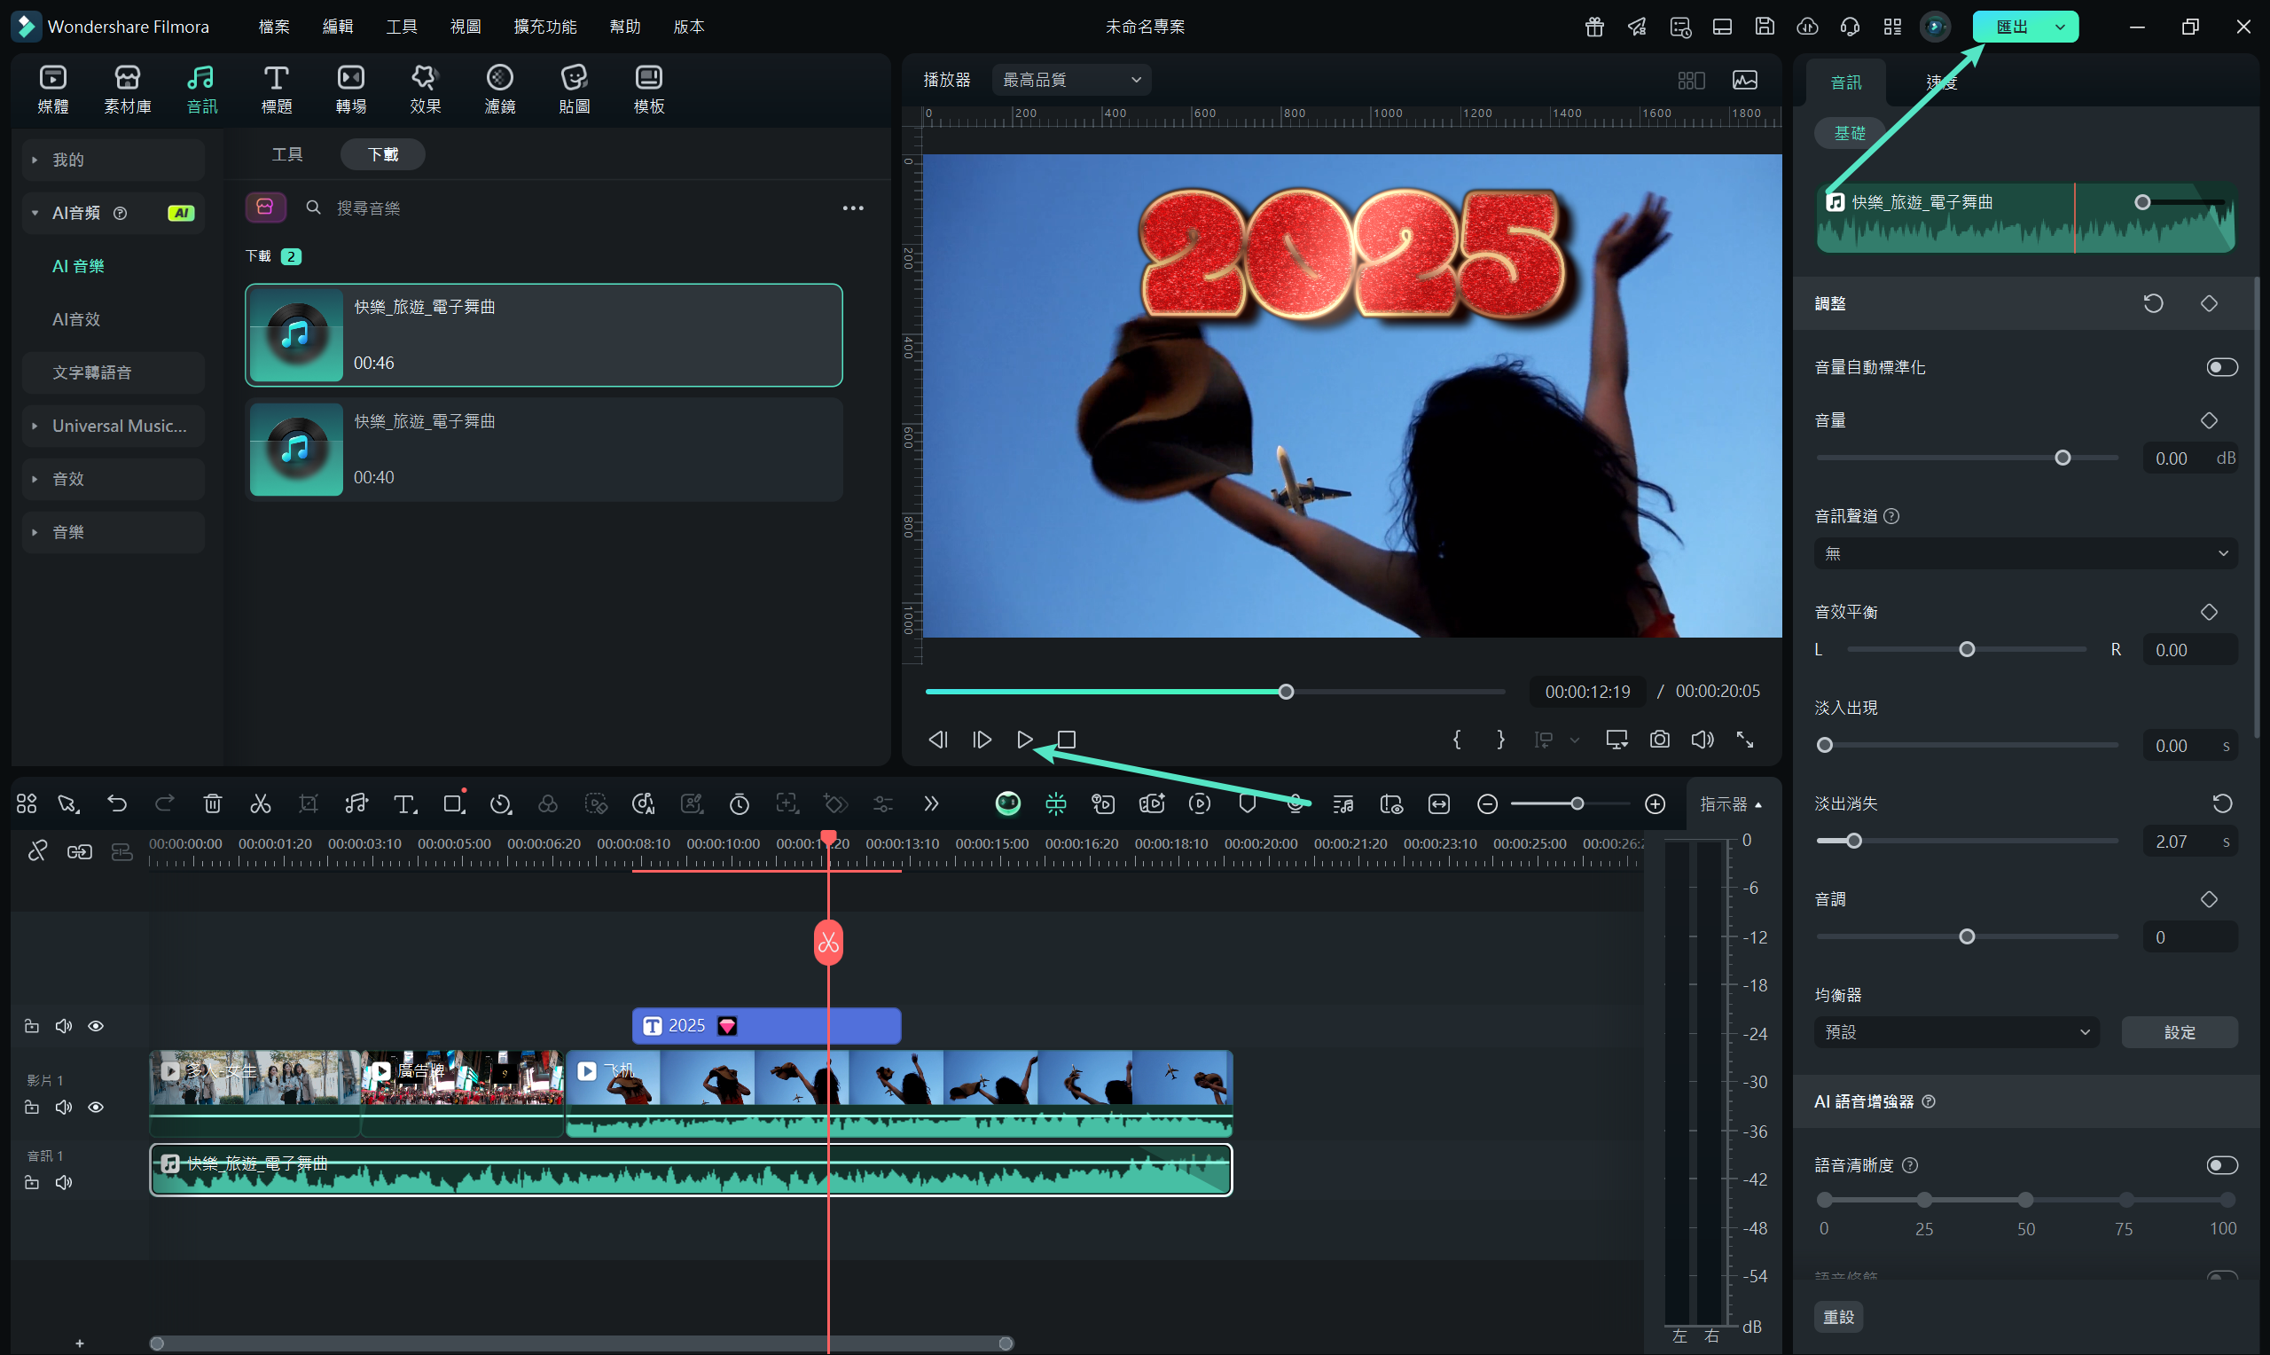The height and width of the screenshot is (1355, 2270).
Task: Click the 均衡器 設定 button
Action: click(2180, 1032)
